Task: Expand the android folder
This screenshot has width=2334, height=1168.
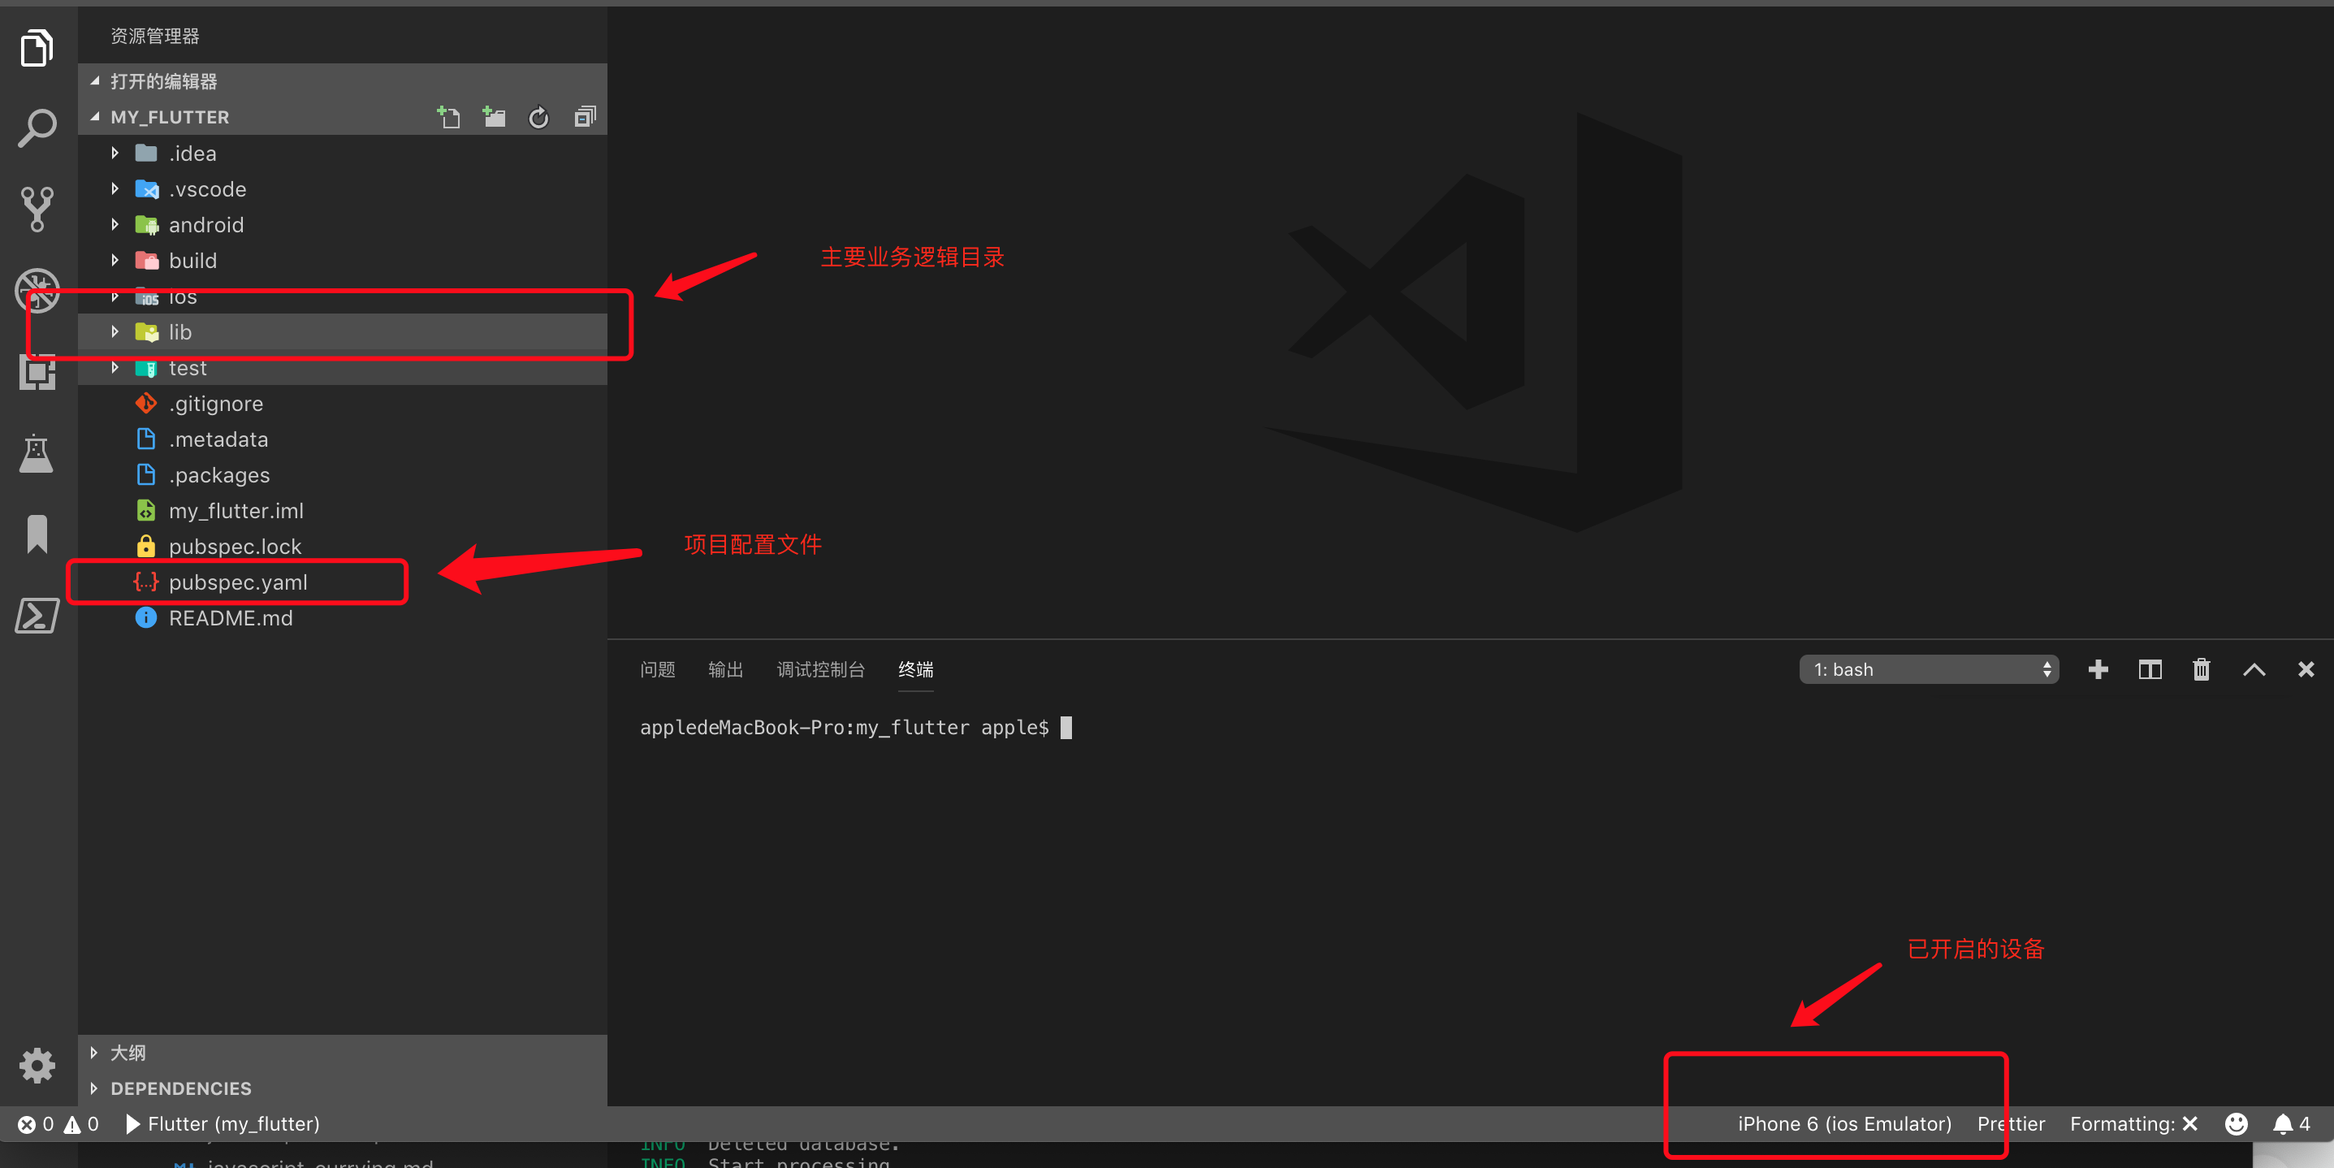Action: click(205, 225)
